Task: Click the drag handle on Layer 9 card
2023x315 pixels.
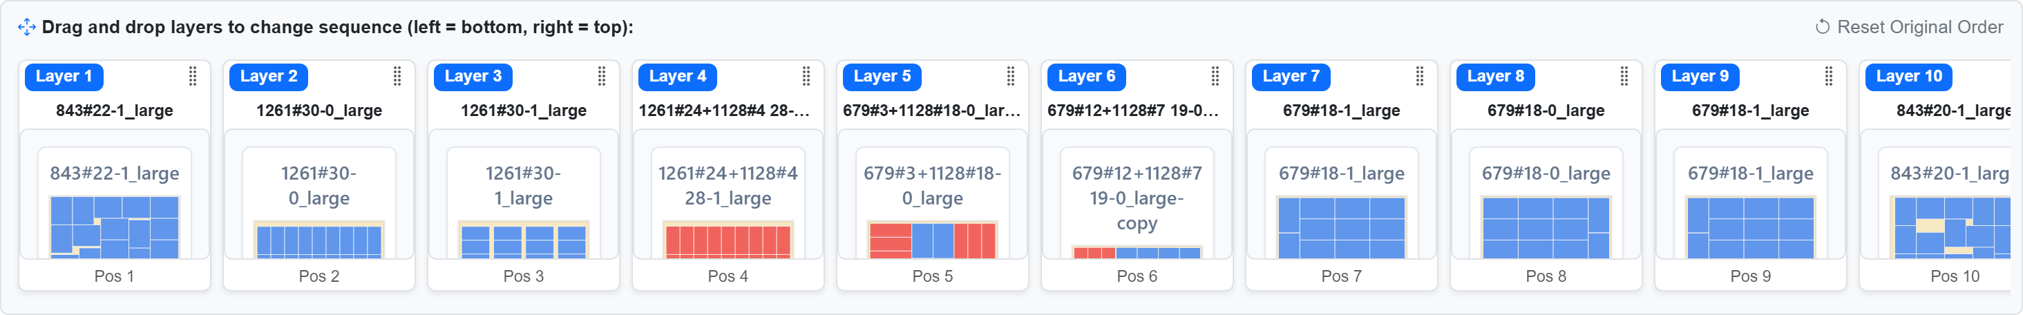Action: click(x=1828, y=75)
